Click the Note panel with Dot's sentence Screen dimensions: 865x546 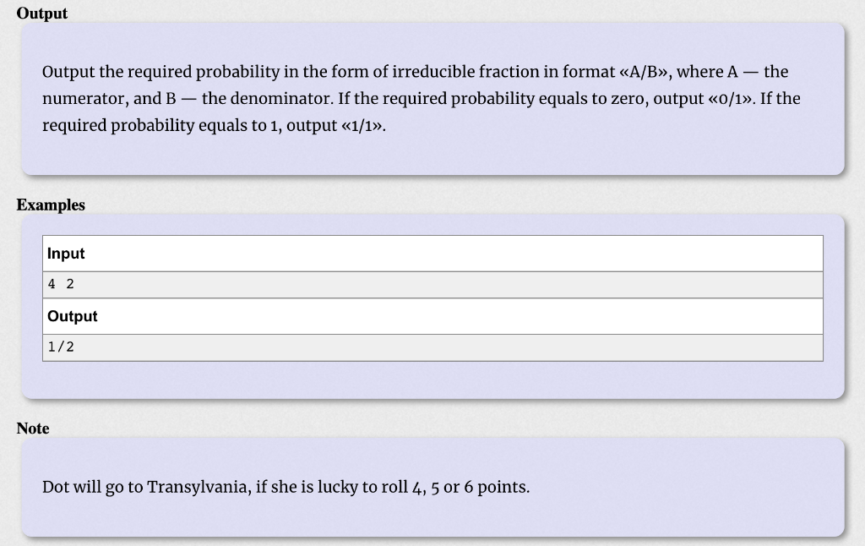coord(432,488)
